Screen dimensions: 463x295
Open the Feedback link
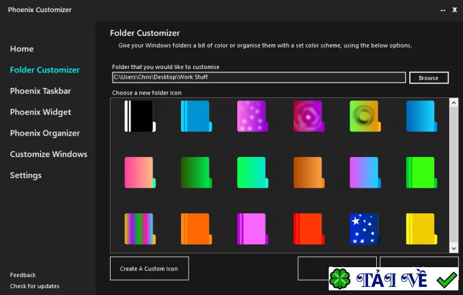[23, 275]
